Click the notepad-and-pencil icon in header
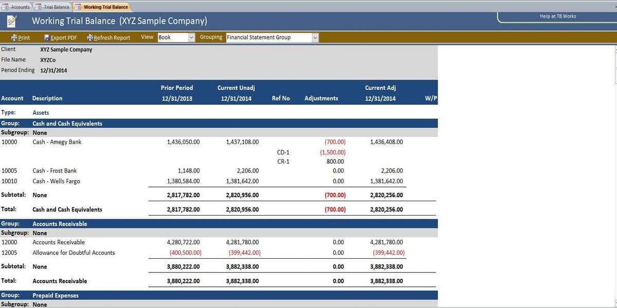This screenshot has height=308, width=617. pos(11,21)
